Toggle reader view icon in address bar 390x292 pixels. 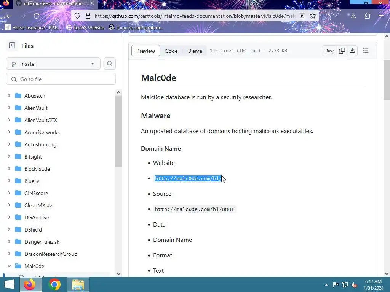coord(302,16)
